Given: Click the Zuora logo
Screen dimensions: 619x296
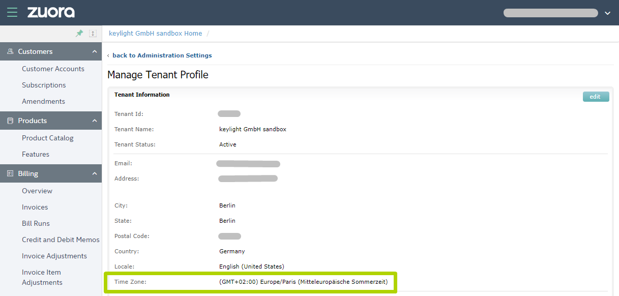Looking at the screenshot, I should tap(51, 12).
